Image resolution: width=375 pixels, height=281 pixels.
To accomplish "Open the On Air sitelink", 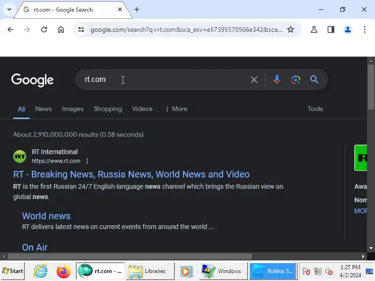I will (35, 247).
